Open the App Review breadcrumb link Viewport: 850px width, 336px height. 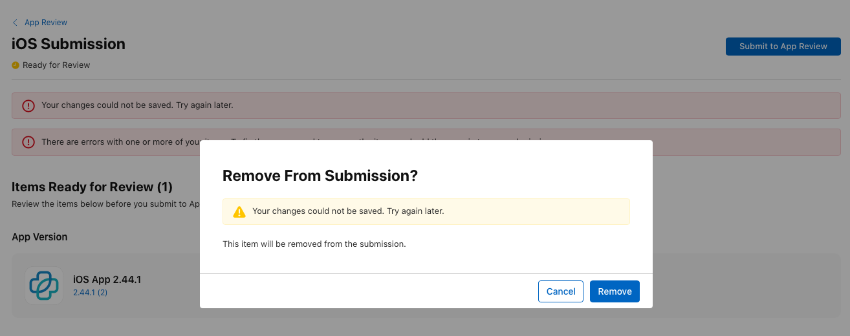45,23
